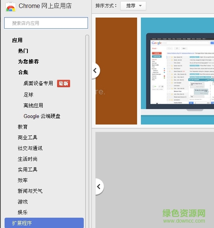Image resolution: width=214 pixels, height=228 pixels.
Task: Click the red 最新 badge
Action: [x=64, y=84]
